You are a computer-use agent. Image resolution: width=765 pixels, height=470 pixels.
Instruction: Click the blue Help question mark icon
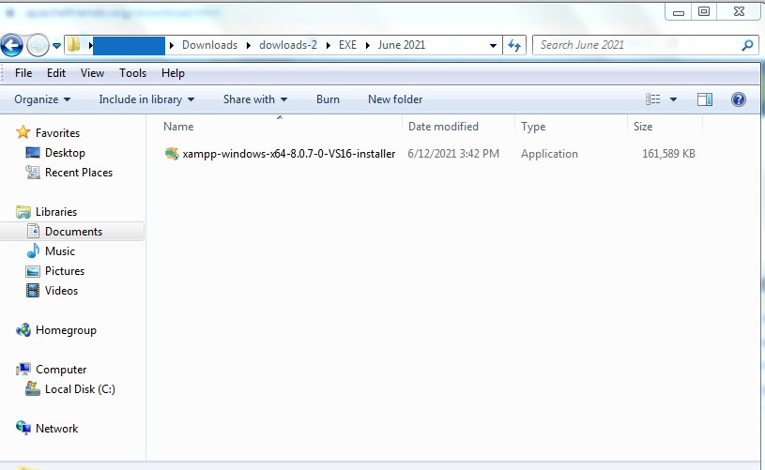pyautogui.click(x=738, y=99)
